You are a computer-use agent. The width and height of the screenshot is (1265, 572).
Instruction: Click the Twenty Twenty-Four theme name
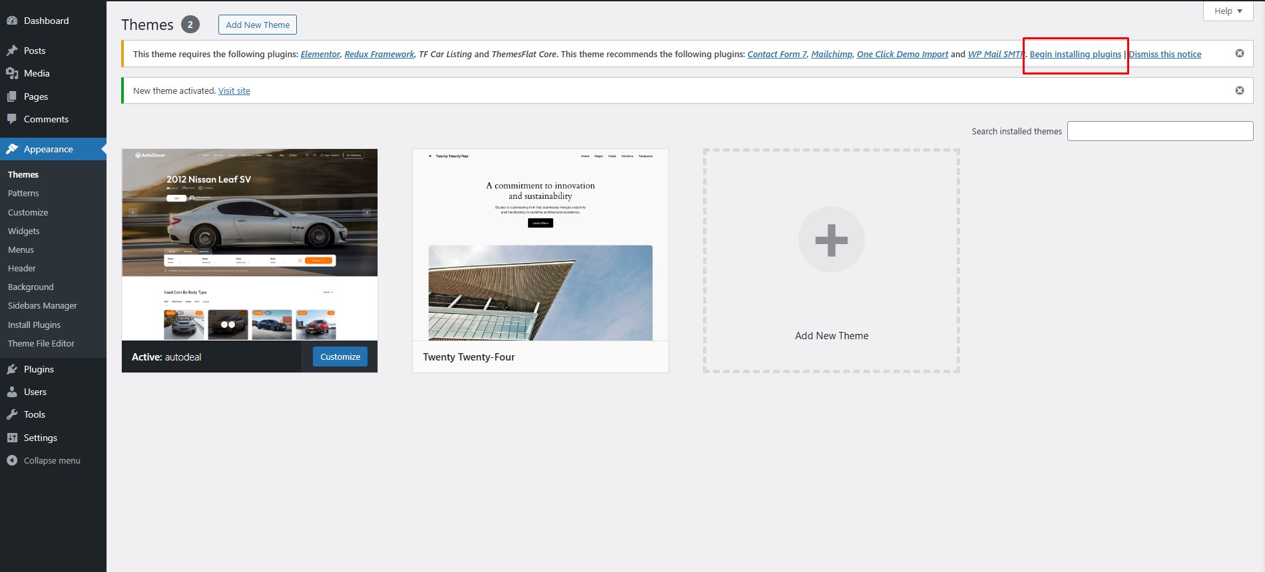click(x=469, y=357)
